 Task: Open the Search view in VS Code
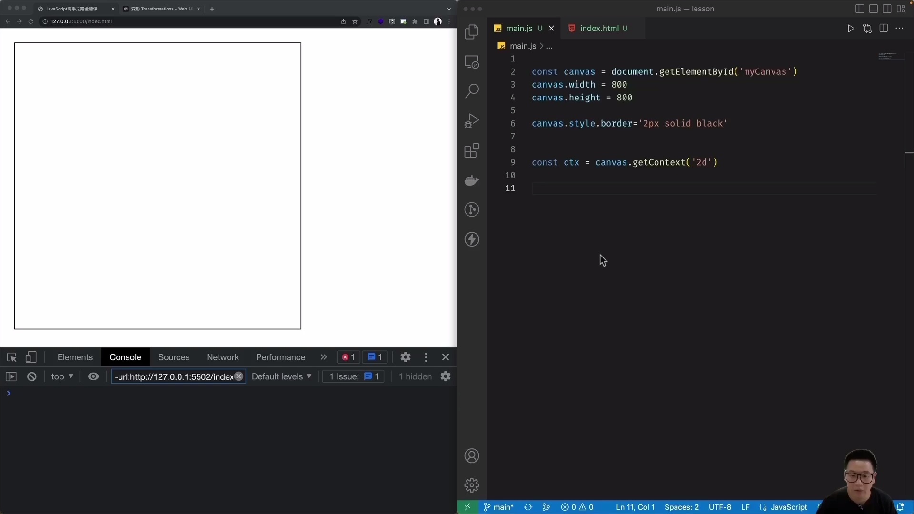point(472,90)
